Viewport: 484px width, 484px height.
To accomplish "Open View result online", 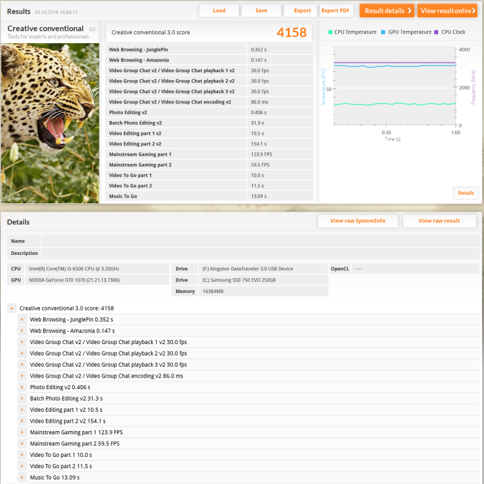I will click(x=447, y=11).
